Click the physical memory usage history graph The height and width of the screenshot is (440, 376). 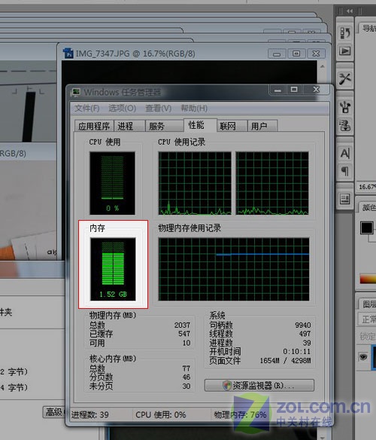tap(234, 269)
